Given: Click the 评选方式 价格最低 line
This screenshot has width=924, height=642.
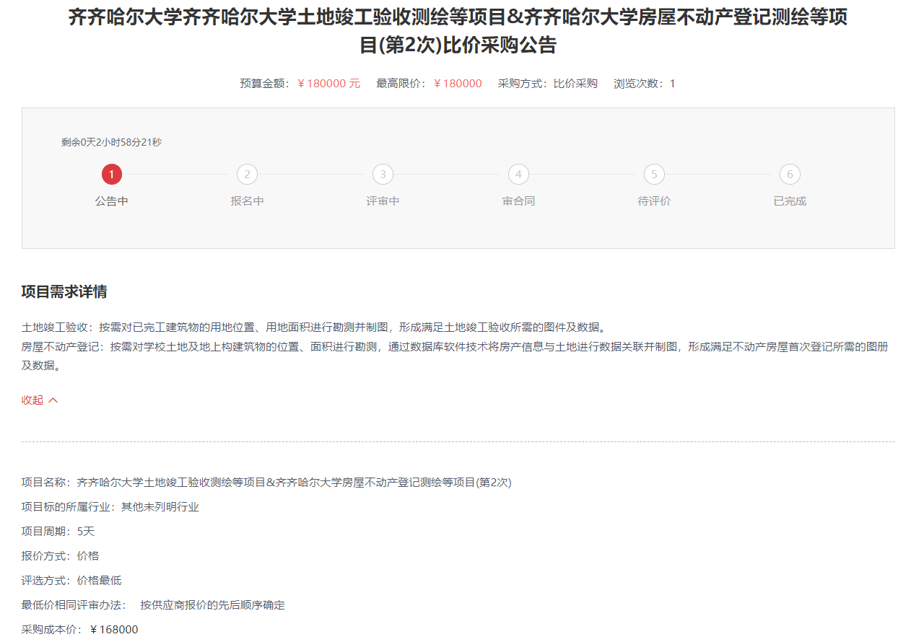Looking at the screenshot, I should (71, 581).
